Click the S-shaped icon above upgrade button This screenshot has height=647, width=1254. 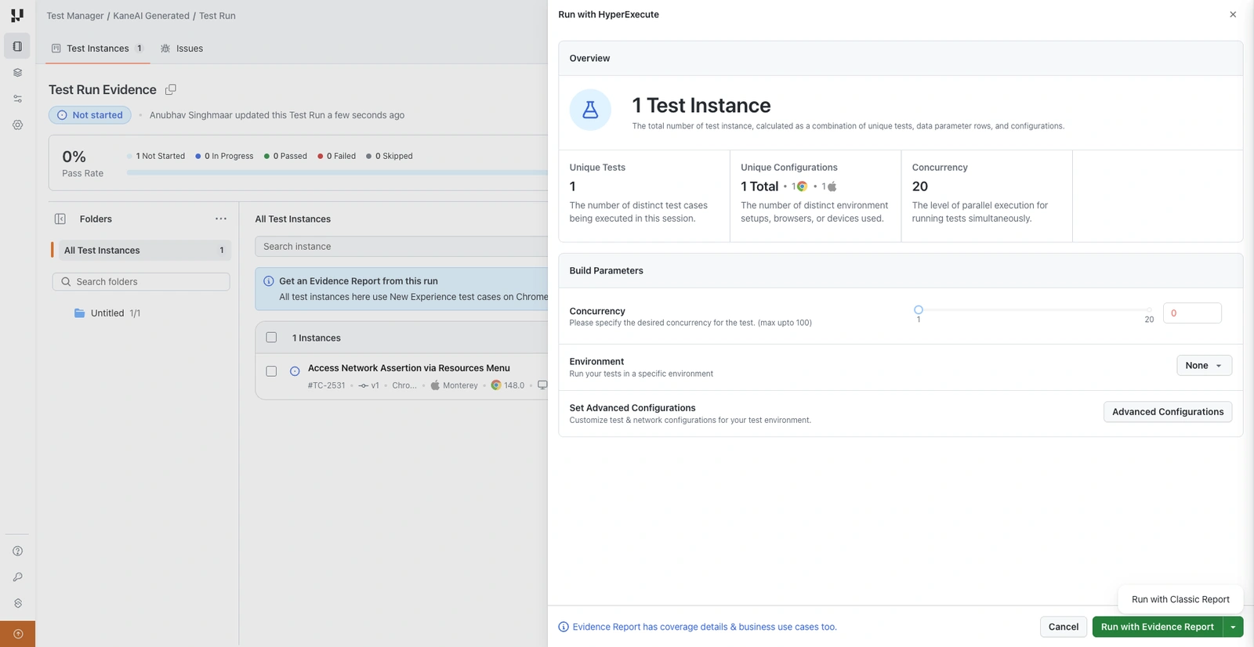point(17,603)
